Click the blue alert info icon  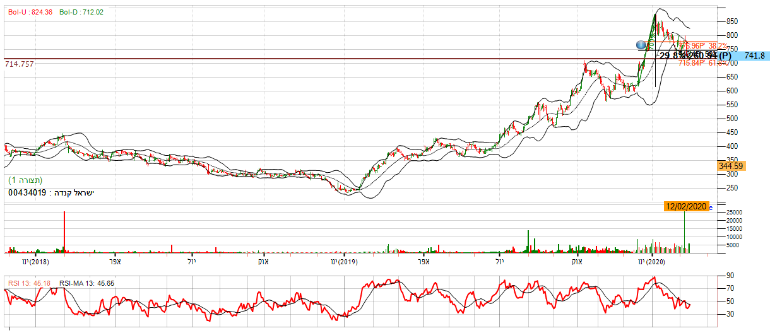pyautogui.click(x=641, y=45)
